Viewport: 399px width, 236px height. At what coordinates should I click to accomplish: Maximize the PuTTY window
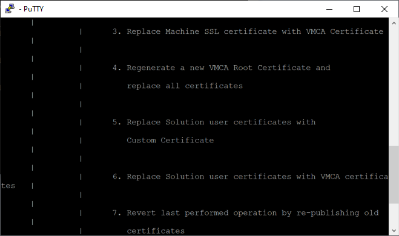pyautogui.click(x=357, y=9)
